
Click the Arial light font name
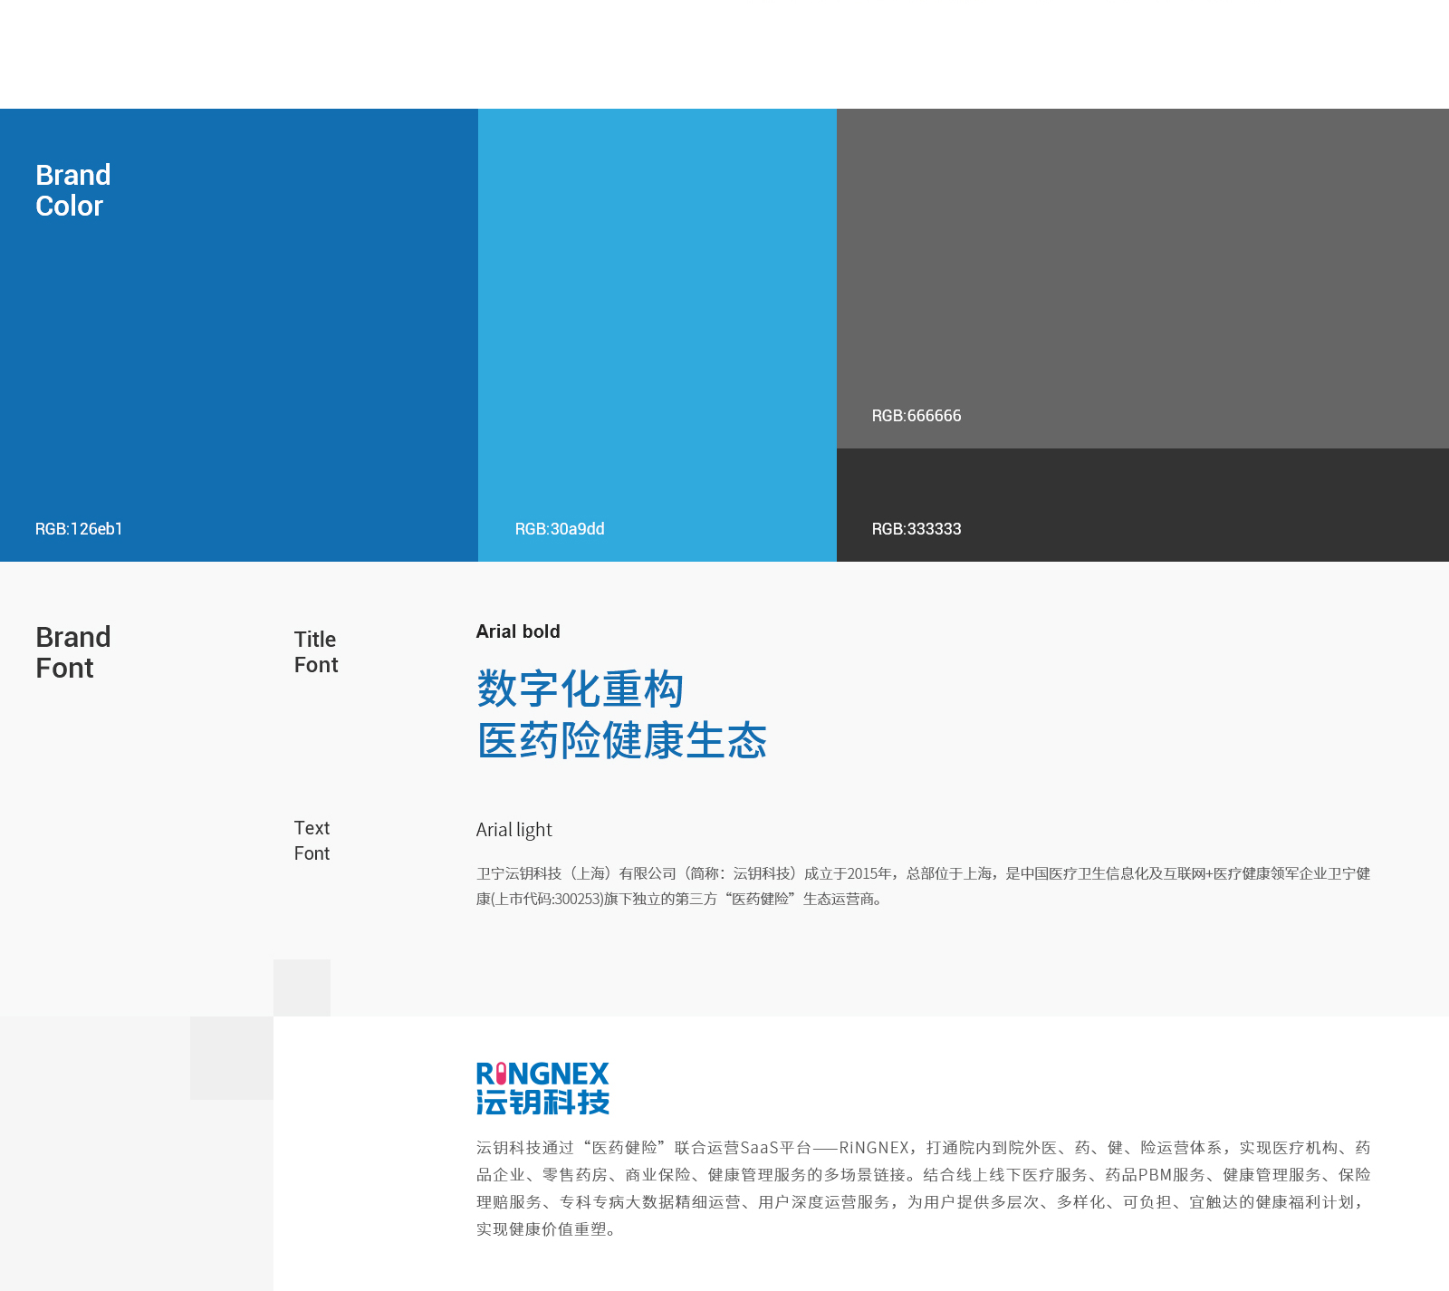point(513,830)
